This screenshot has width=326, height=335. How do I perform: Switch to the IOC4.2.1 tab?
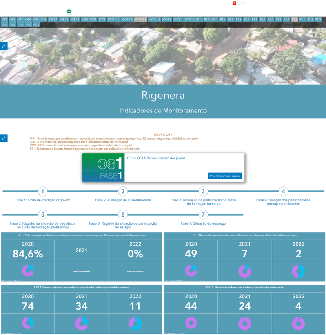pos(141,20)
